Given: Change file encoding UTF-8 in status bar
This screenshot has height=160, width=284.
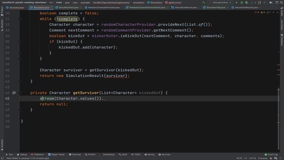Looking at the screenshot, I should 252,158.
